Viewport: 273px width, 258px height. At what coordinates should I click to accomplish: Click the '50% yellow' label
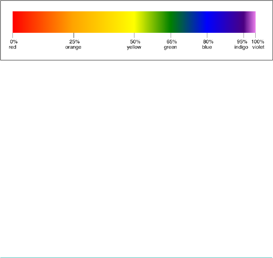point(134,45)
